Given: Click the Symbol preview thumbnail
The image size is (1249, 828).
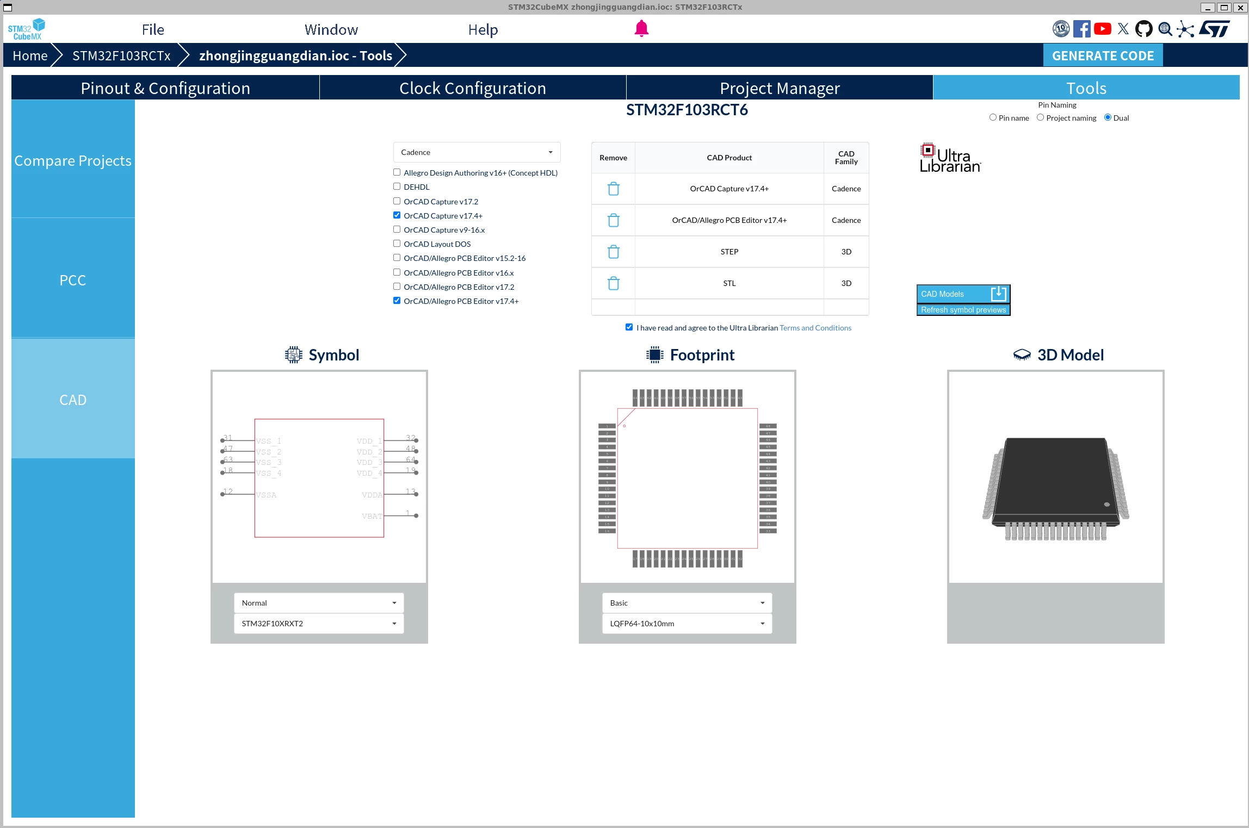Looking at the screenshot, I should click(319, 477).
